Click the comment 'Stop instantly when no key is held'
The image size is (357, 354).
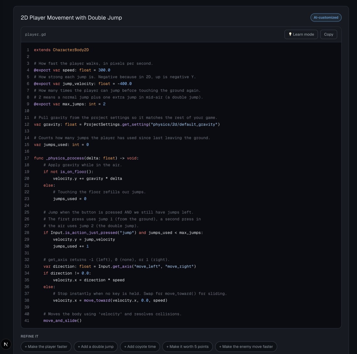pos(140,293)
